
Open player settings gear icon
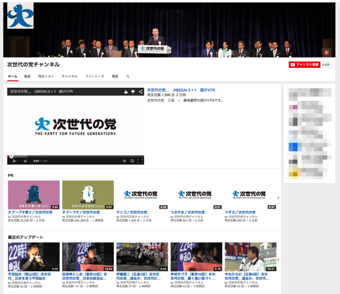[x=132, y=161]
